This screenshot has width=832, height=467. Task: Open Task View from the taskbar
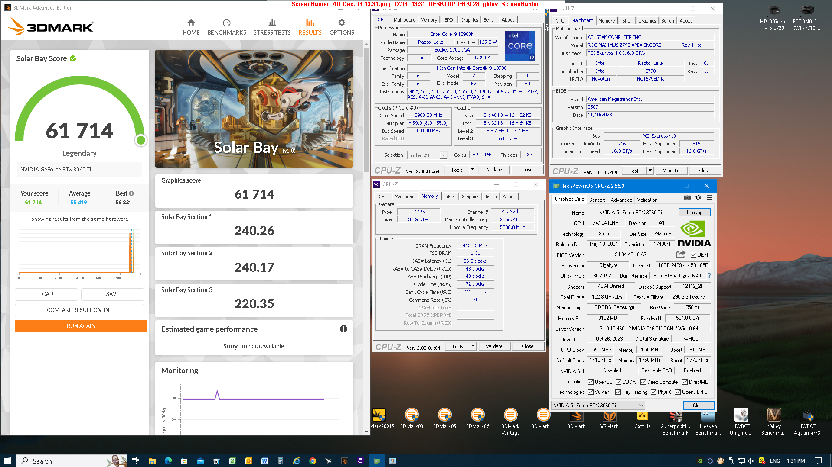(x=135, y=461)
